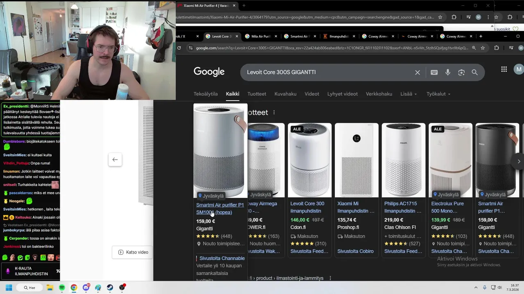Open the Sivustolta Channable link in hovered card
524x294 pixels.
(x=222, y=258)
